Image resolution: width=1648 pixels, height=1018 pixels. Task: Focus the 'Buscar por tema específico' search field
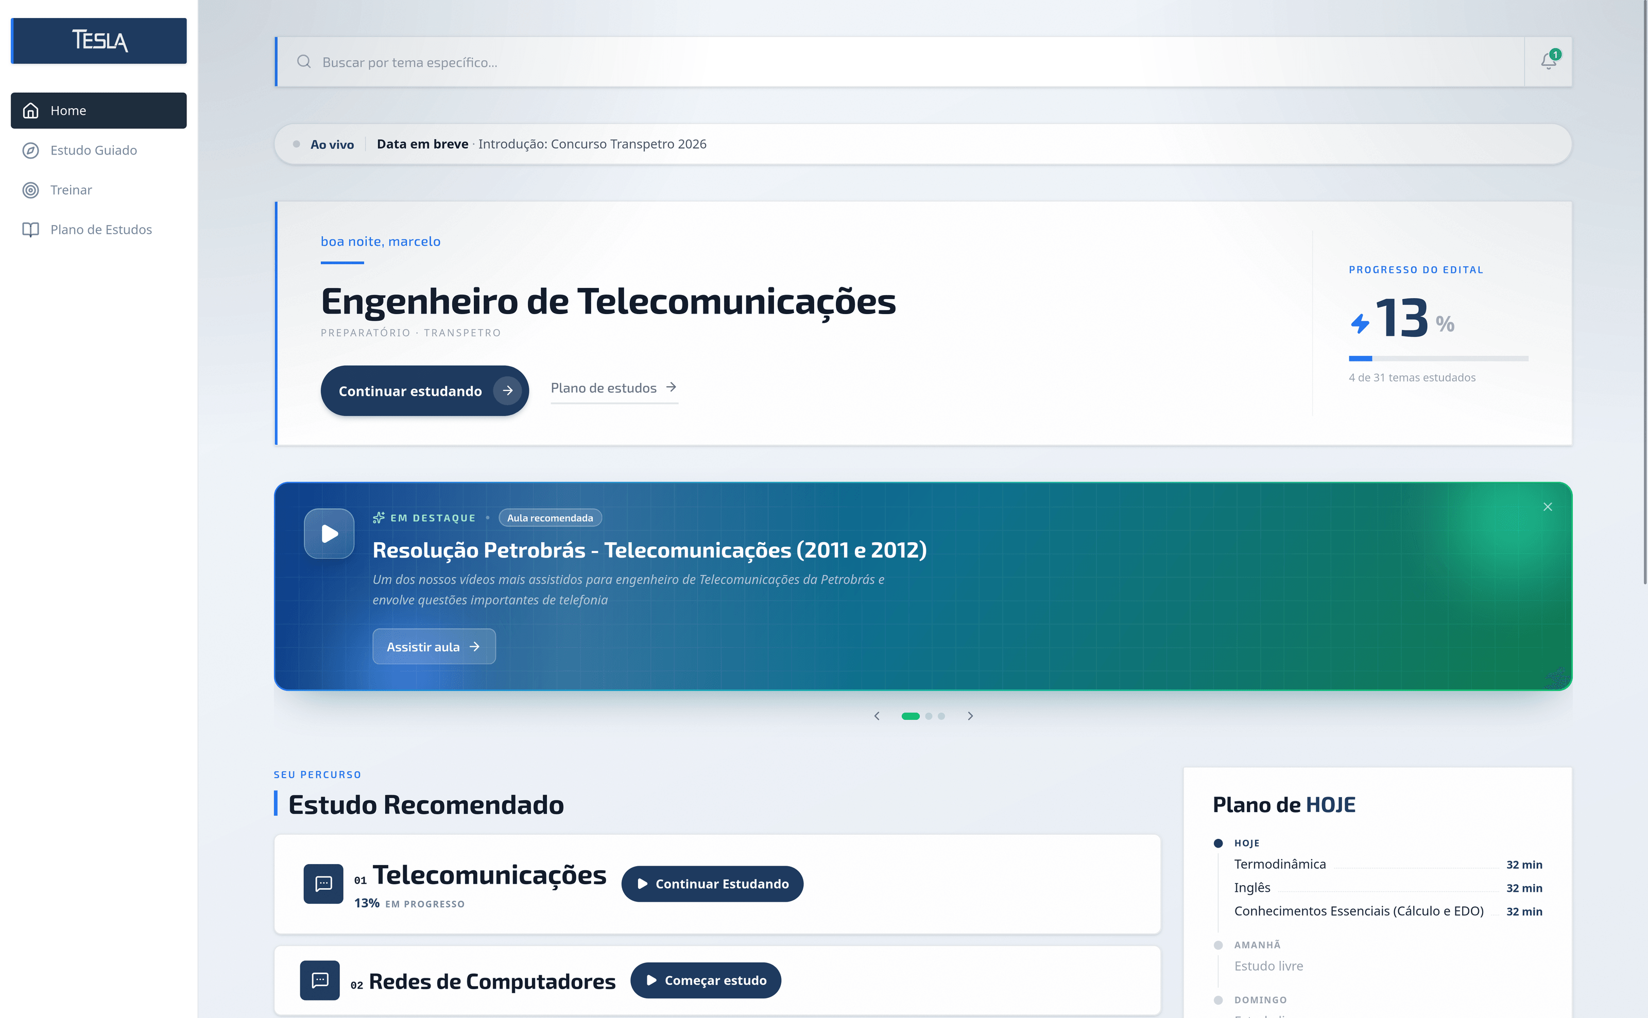coord(901,62)
